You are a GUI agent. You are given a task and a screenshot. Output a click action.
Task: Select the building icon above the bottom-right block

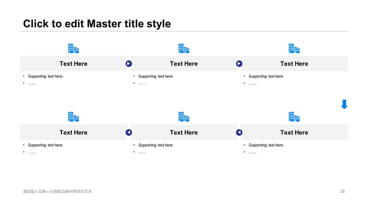(294, 117)
